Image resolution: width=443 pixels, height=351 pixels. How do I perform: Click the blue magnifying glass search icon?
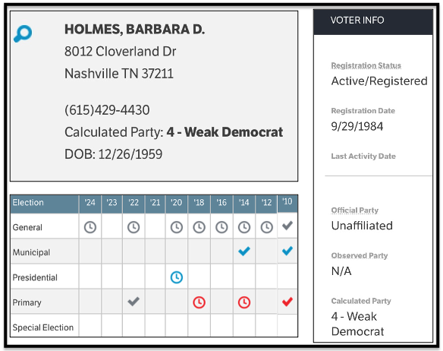tap(23, 33)
